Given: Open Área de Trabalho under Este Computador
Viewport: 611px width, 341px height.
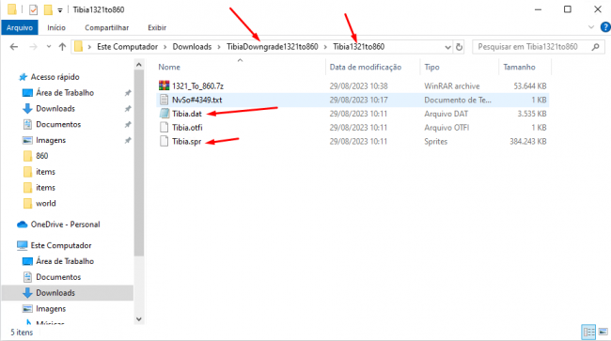Looking at the screenshot, I should [x=65, y=261].
